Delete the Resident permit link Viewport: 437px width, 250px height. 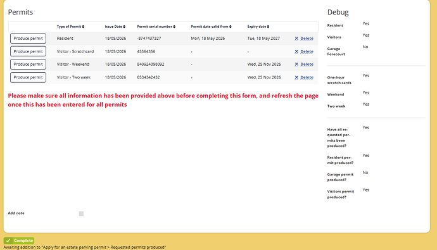click(x=307, y=39)
